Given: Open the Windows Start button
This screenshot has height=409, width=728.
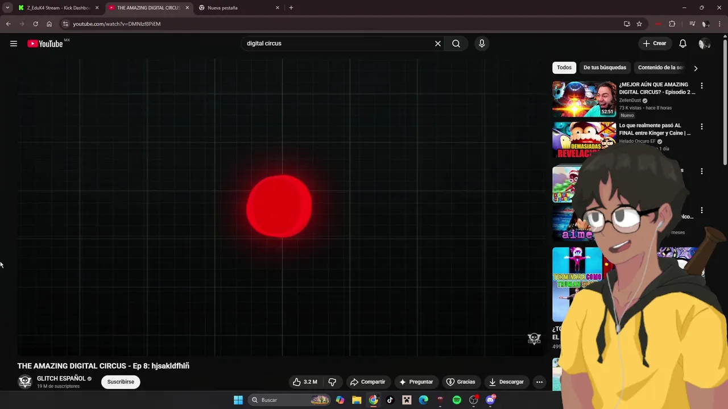Looking at the screenshot, I should (x=238, y=400).
